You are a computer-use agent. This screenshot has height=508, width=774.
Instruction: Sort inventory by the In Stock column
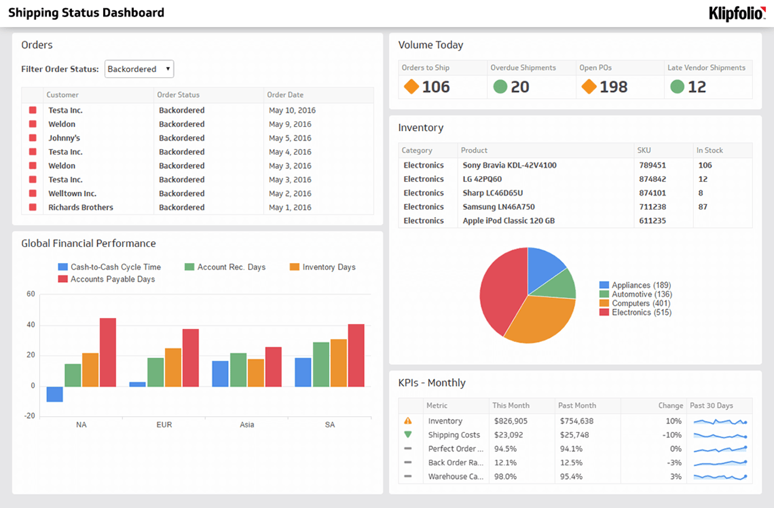(x=709, y=150)
